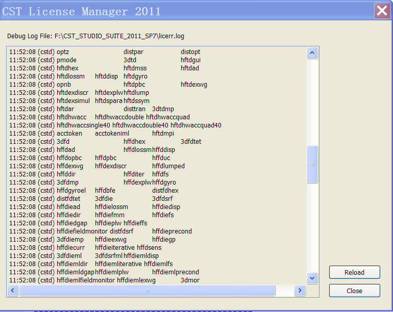Click the log entry 'hffdiemldir'
Image resolution: width=393 pixels, height=312 pixels.
point(72,264)
